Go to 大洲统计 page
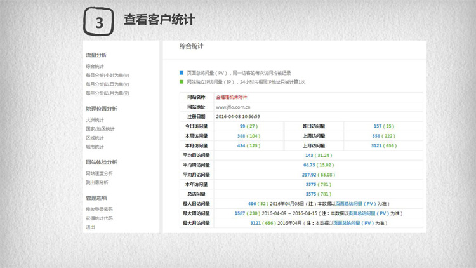Viewport: 476px width, 268px height. click(95, 120)
